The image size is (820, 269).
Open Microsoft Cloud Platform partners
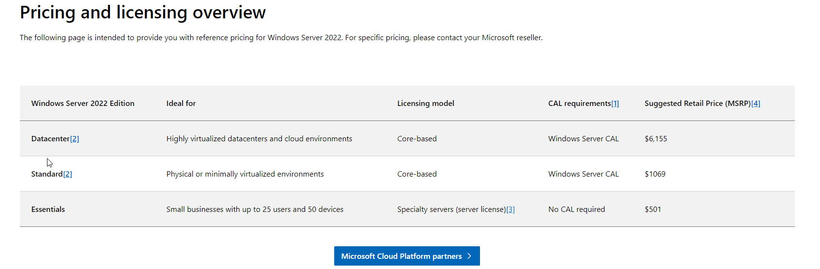407,256
